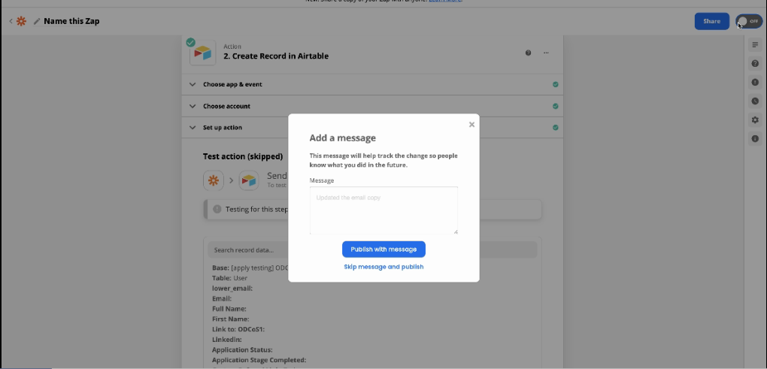Go back using the left arrow
This screenshot has height=369, width=767.
pos(11,21)
